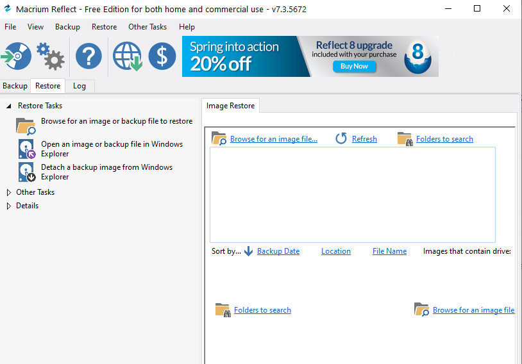Click the Reflect 8 egg graphic in banner
The image size is (522, 364).
[x=418, y=56]
